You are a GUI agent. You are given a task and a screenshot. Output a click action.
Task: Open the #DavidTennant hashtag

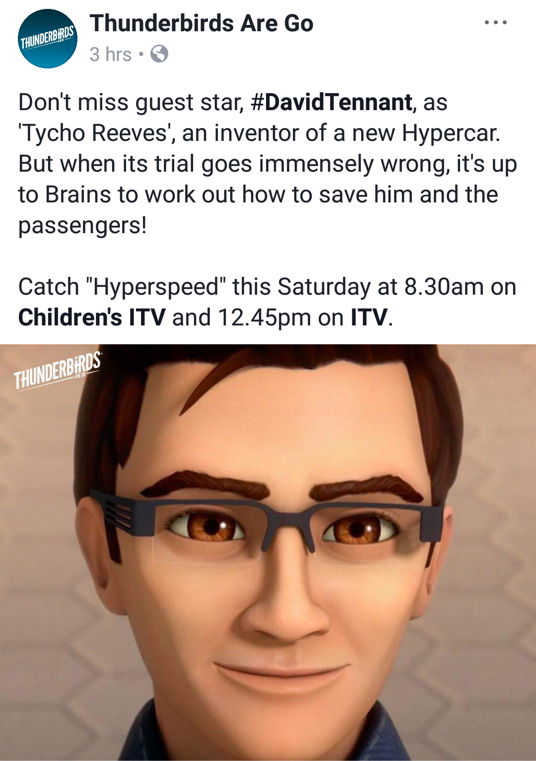pyautogui.click(x=332, y=102)
